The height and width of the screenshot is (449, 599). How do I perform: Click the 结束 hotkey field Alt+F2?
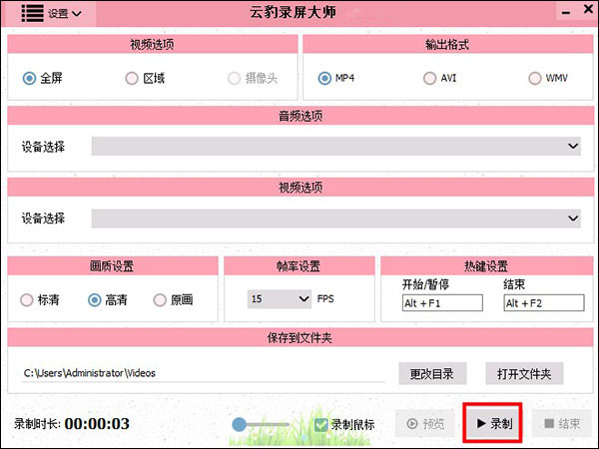[x=544, y=303]
